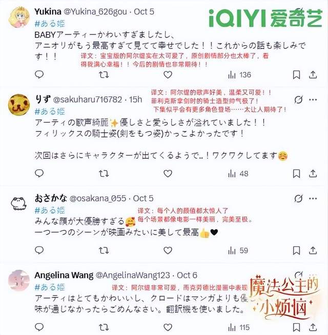
Task: Share おさかな's tweet
Action: pyautogui.click(x=313, y=250)
